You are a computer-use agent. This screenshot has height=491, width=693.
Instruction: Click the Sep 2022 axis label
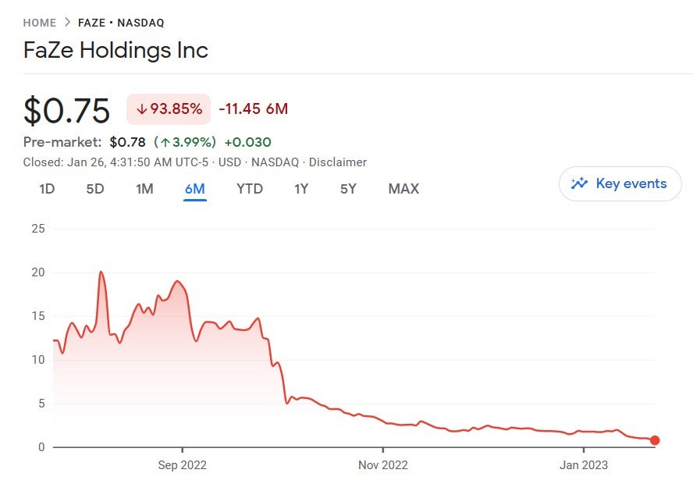tap(181, 464)
